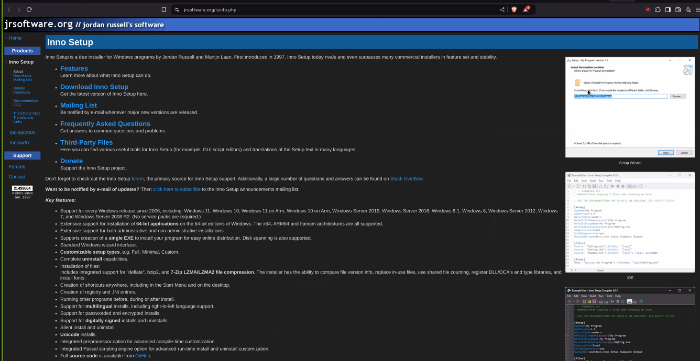Click the jrsoftware.org site logo
Image resolution: width=700 pixels, height=361 pixels.
[x=84, y=24]
